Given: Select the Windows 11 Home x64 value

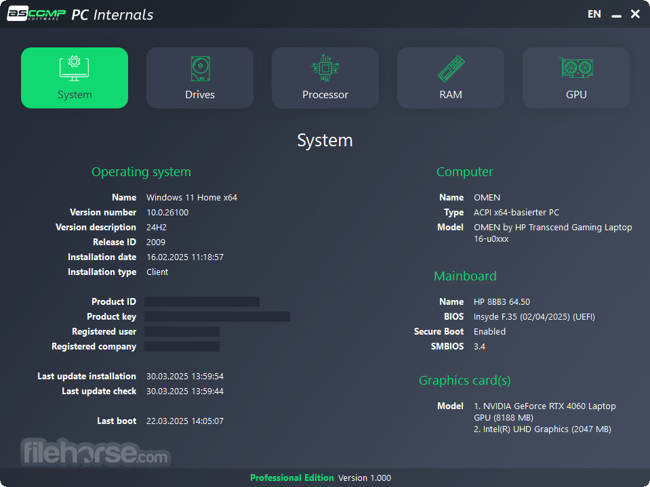Looking at the screenshot, I should (x=192, y=198).
